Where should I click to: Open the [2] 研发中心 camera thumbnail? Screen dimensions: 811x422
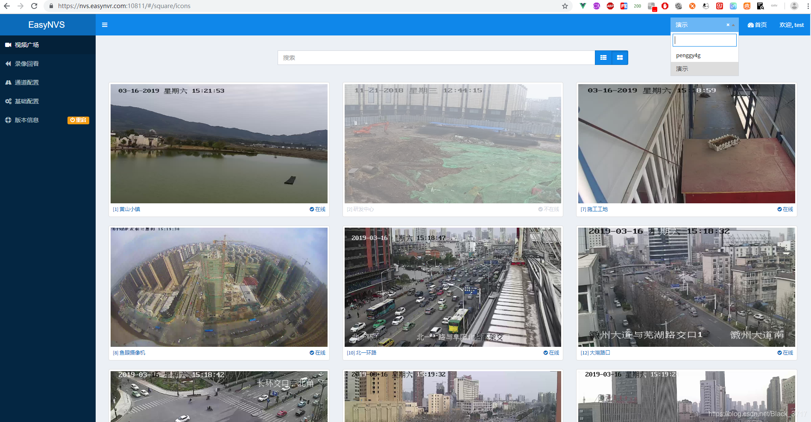point(453,144)
